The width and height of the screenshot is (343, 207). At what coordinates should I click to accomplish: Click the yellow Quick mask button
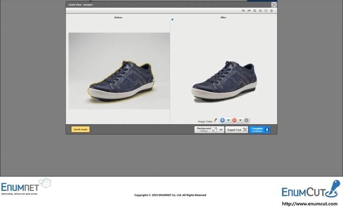pyautogui.click(x=80, y=129)
